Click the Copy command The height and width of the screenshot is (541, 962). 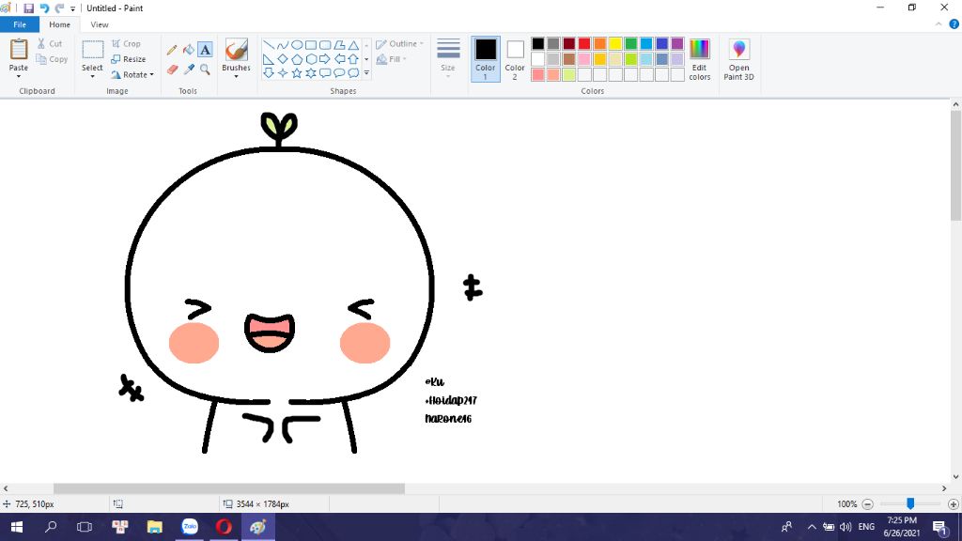tap(53, 59)
